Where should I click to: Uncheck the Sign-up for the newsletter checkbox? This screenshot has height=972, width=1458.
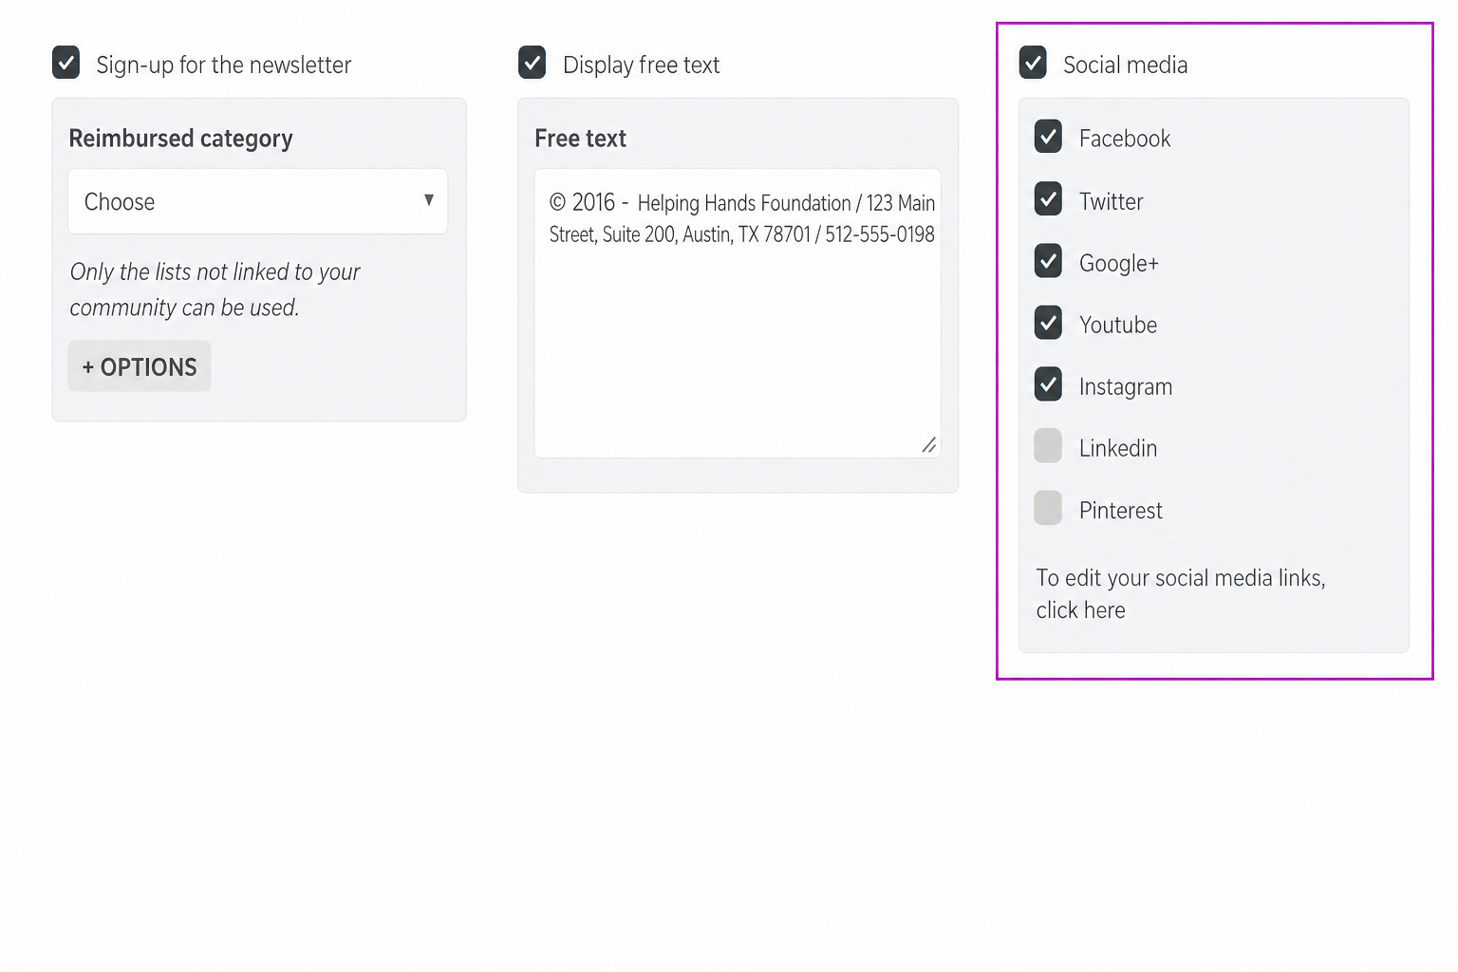(x=65, y=64)
